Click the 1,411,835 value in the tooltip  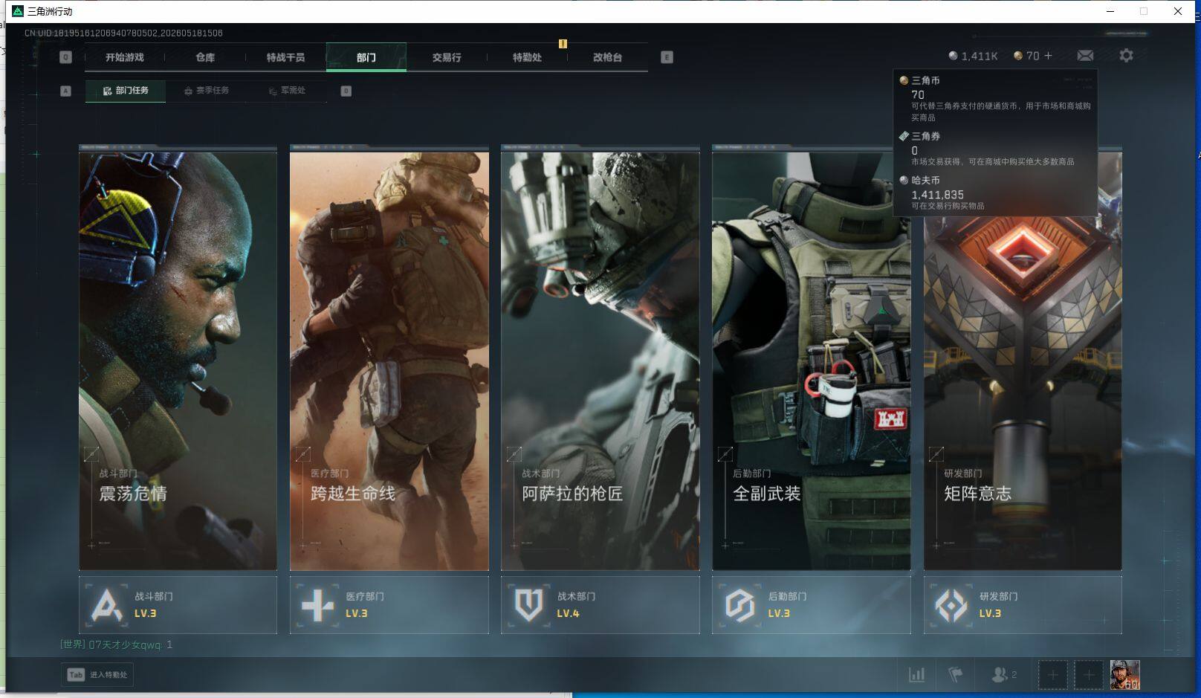pos(937,194)
